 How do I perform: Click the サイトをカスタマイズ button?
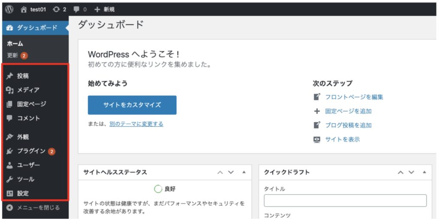(132, 105)
